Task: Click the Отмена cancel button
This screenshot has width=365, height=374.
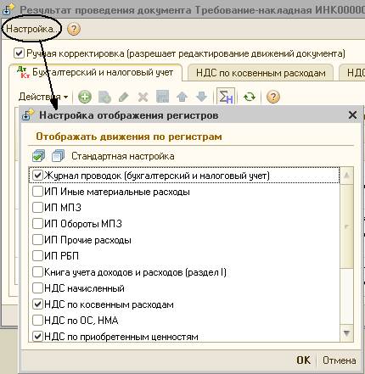Action: click(340, 360)
